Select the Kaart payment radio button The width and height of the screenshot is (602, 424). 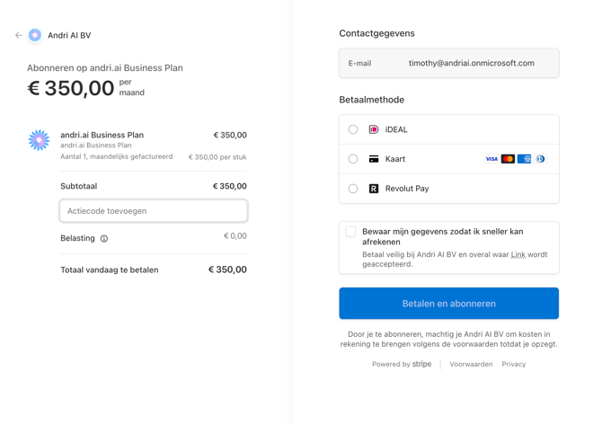pyautogui.click(x=353, y=159)
